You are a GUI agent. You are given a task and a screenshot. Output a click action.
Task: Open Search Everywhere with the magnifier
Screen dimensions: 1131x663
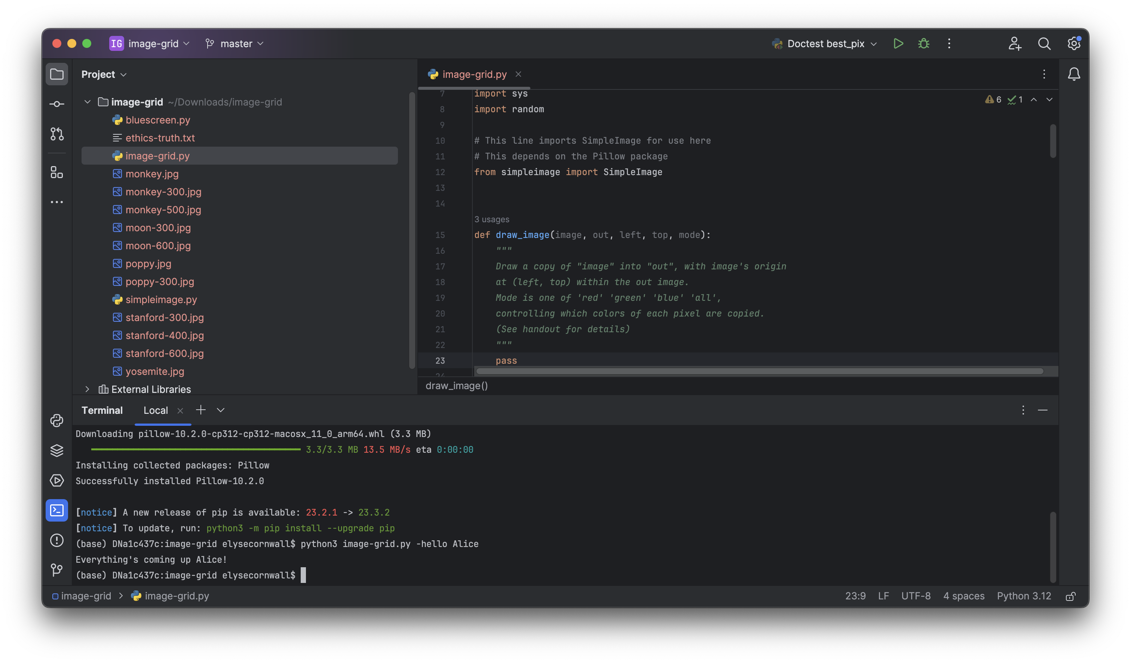pos(1044,43)
